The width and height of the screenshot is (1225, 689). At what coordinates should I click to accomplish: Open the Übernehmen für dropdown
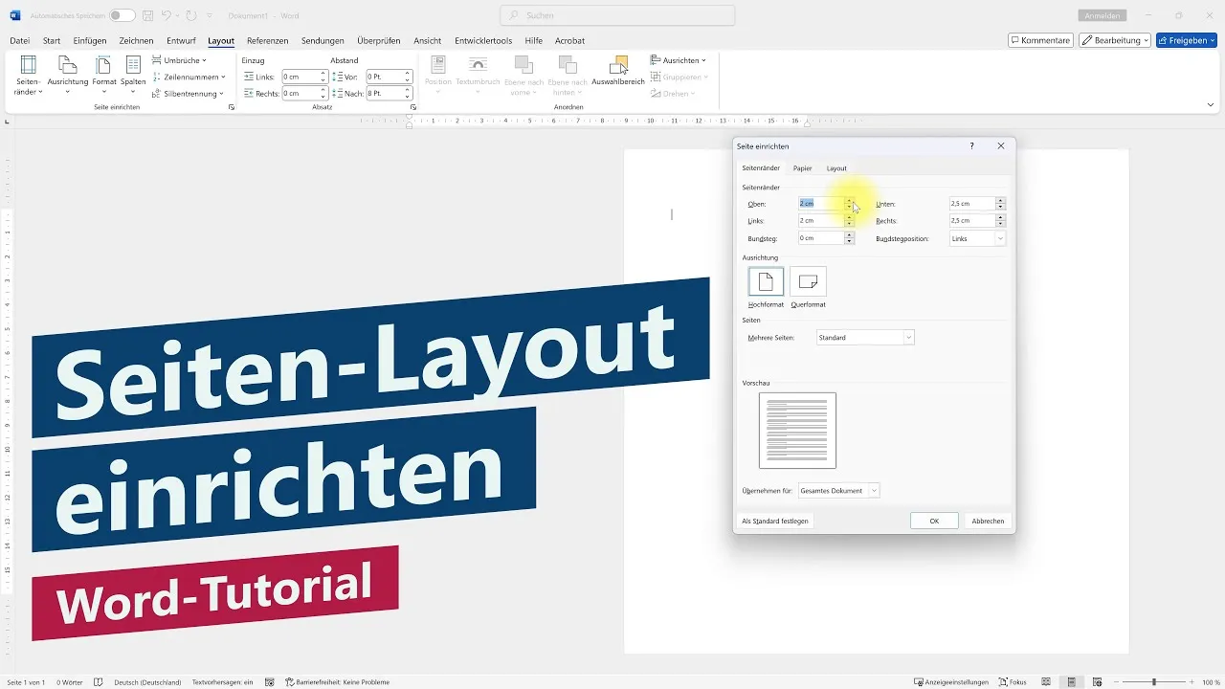[x=838, y=490]
